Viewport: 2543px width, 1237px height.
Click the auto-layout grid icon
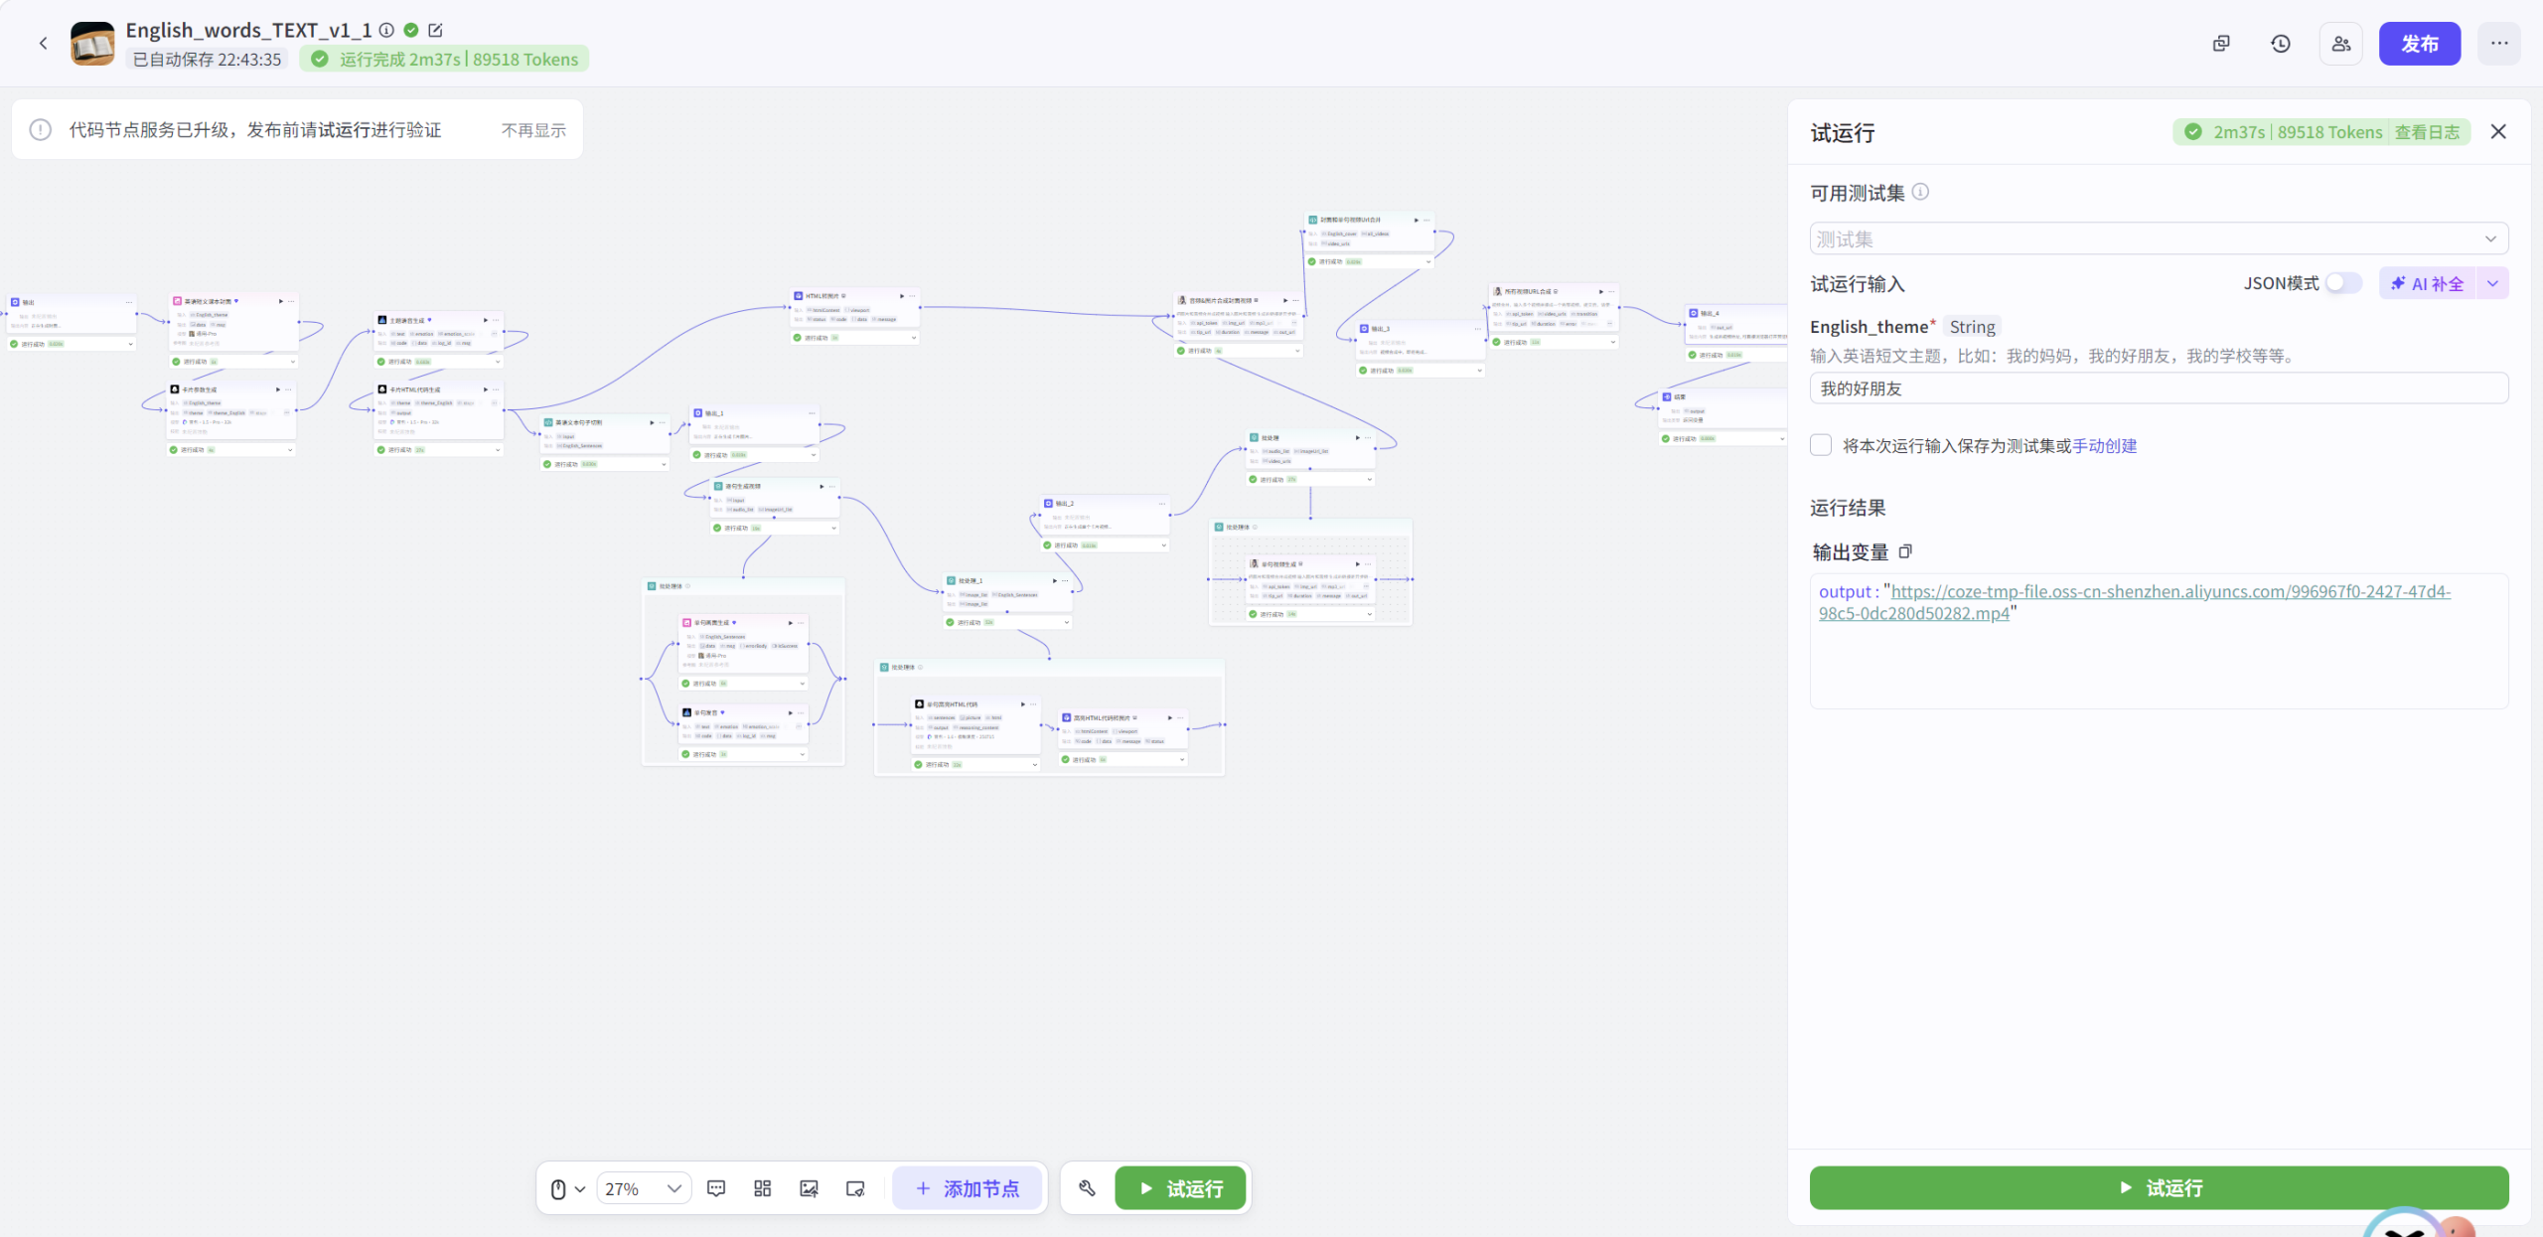[762, 1188]
